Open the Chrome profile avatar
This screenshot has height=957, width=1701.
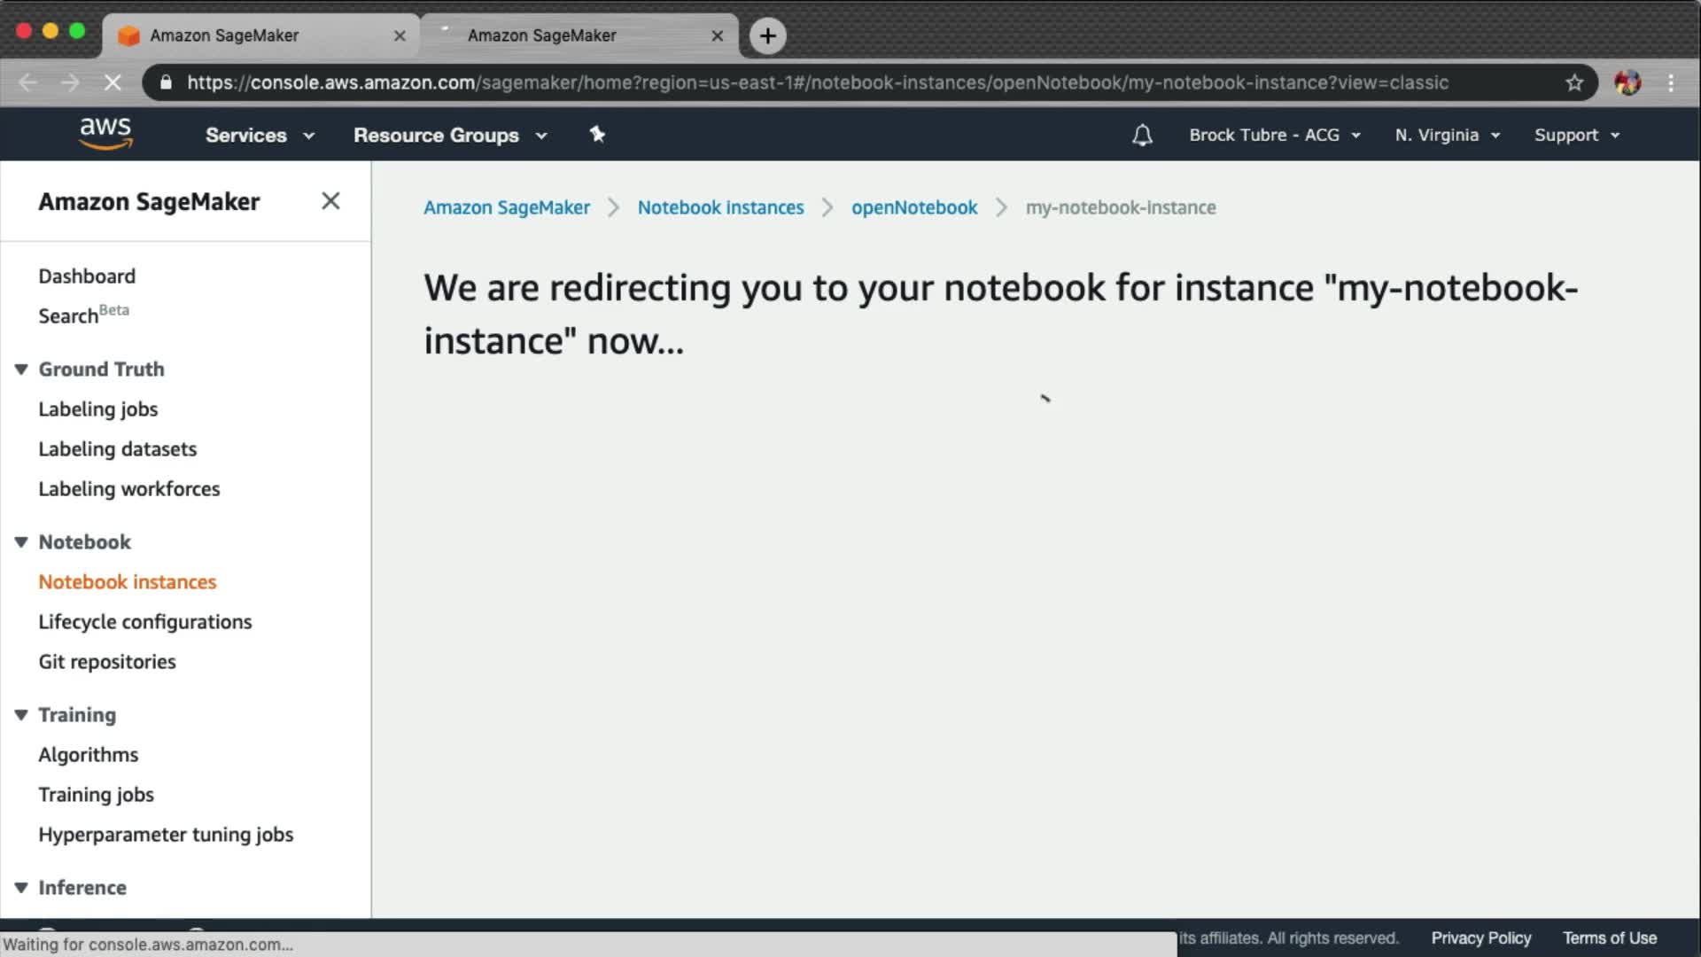coord(1627,82)
